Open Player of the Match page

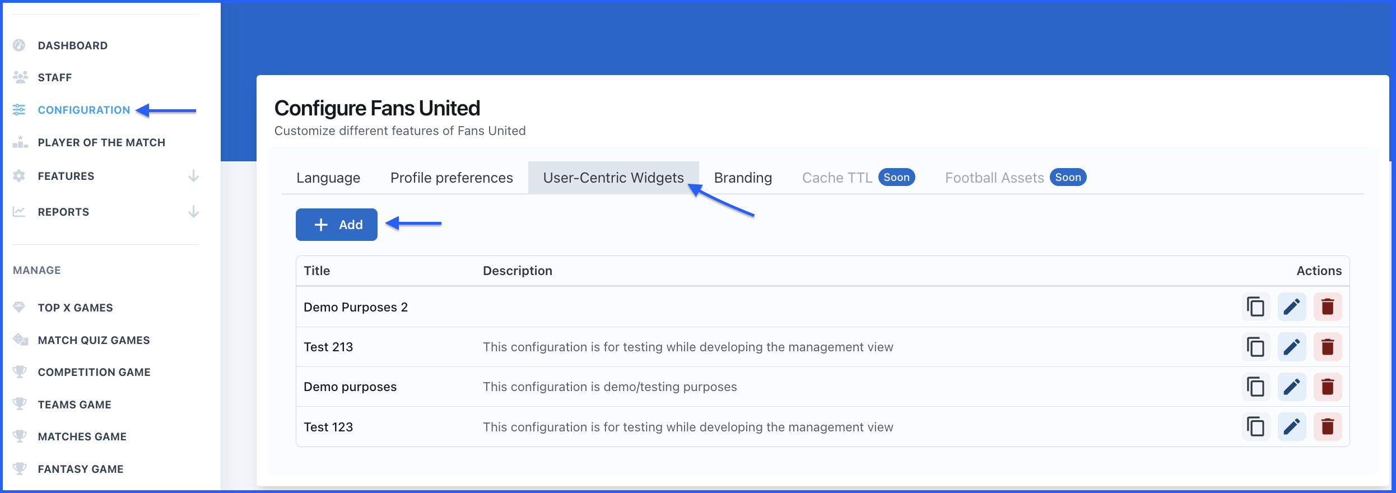click(101, 142)
